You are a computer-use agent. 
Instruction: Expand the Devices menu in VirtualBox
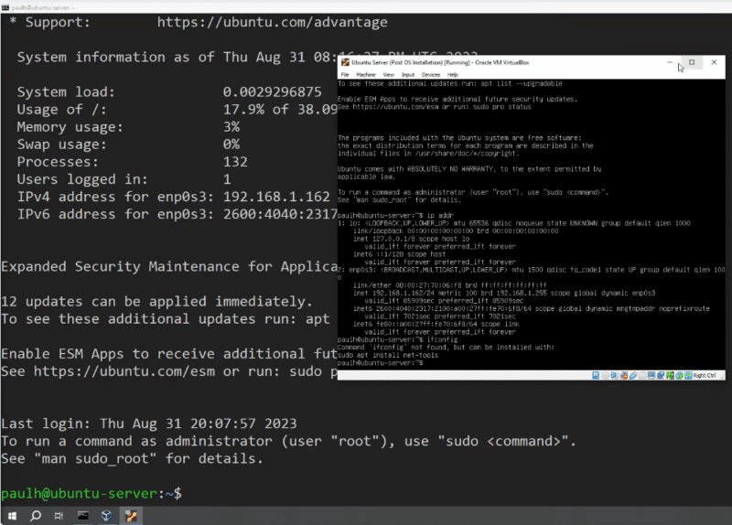pos(430,74)
